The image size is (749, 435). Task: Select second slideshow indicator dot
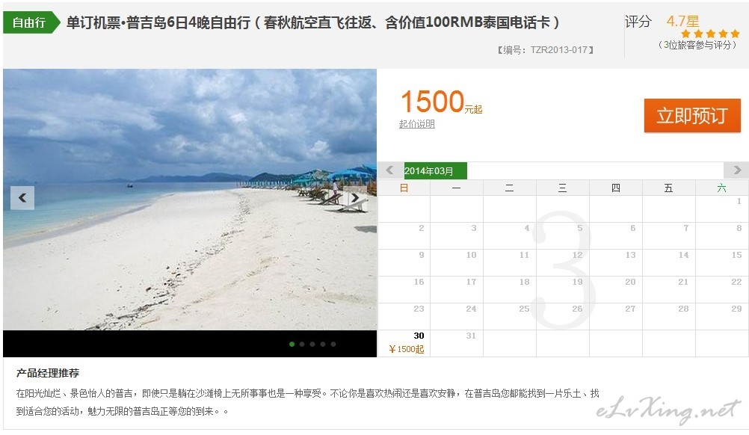click(x=302, y=344)
